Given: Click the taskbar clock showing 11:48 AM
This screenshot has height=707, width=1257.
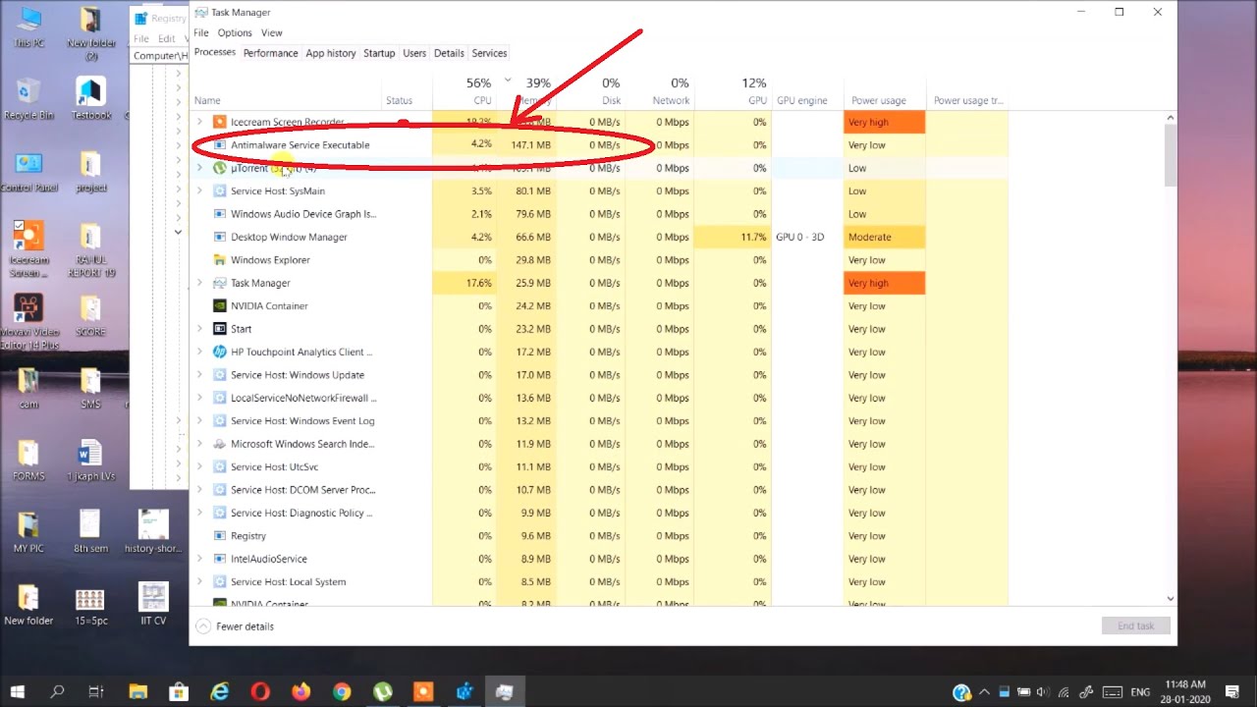Looking at the screenshot, I should pyautogui.click(x=1185, y=692).
